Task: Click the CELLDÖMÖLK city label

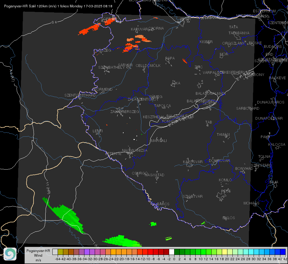Action: pyautogui.click(x=148, y=66)
